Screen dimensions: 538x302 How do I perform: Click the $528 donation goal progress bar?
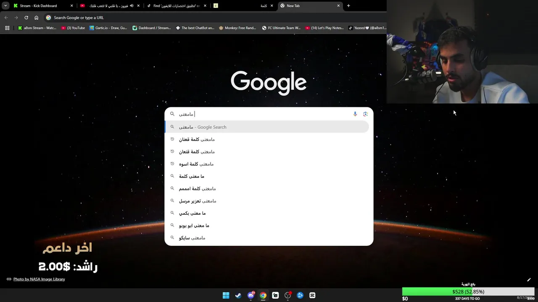tap(468, 292)
